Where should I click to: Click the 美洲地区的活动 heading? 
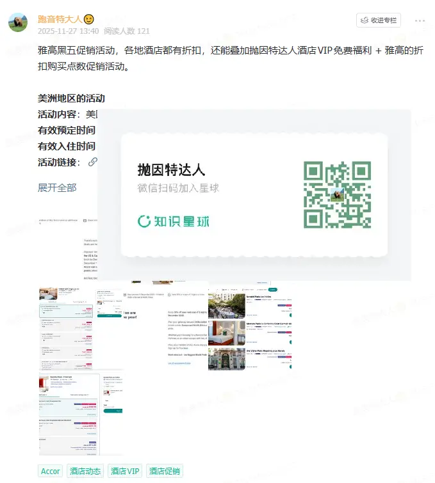[x=71, y=99]
